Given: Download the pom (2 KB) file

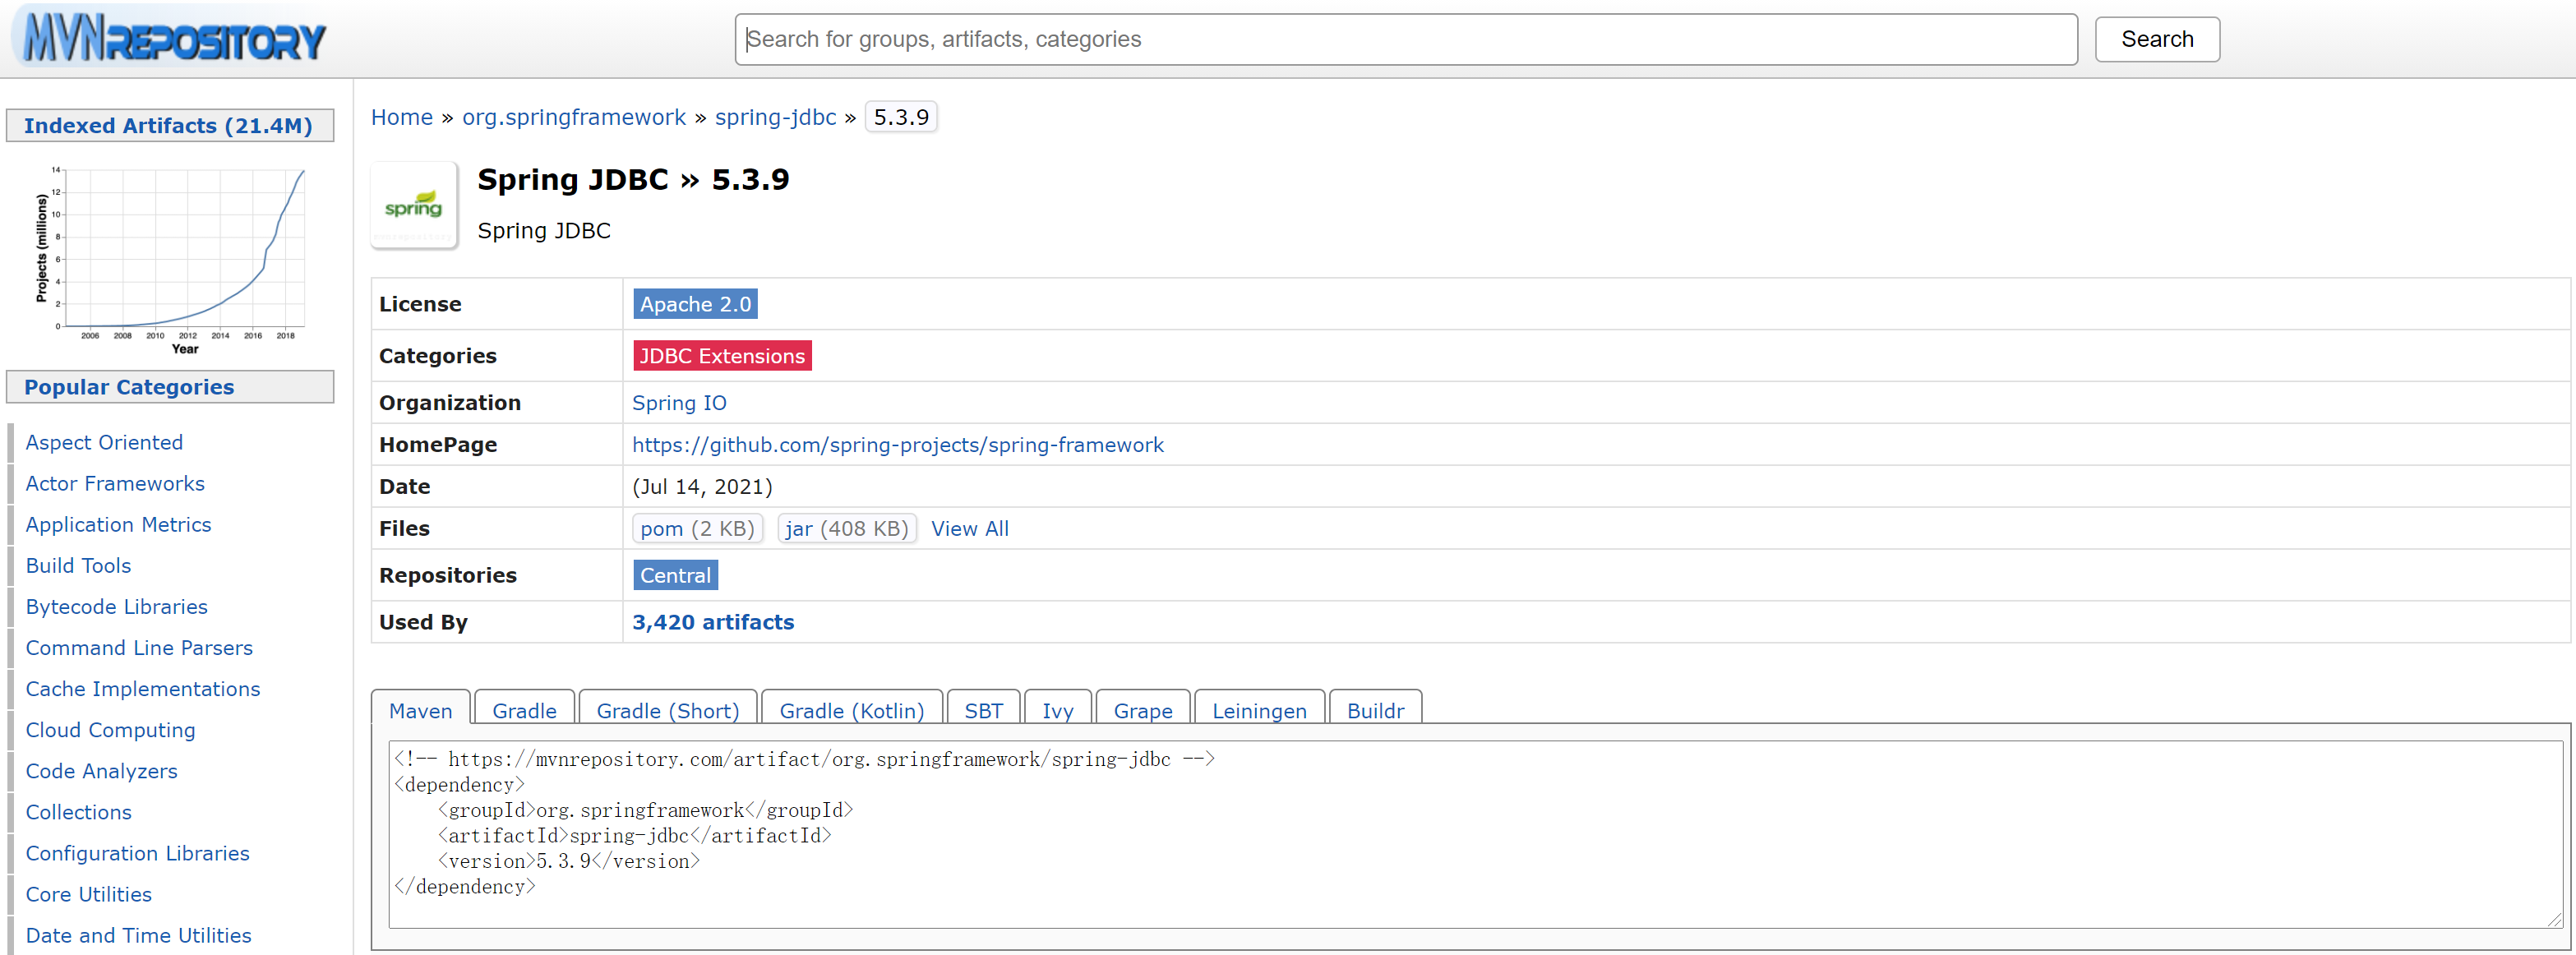Looking at the screenshot, I should pyautogui.click(x=698, y=528).
